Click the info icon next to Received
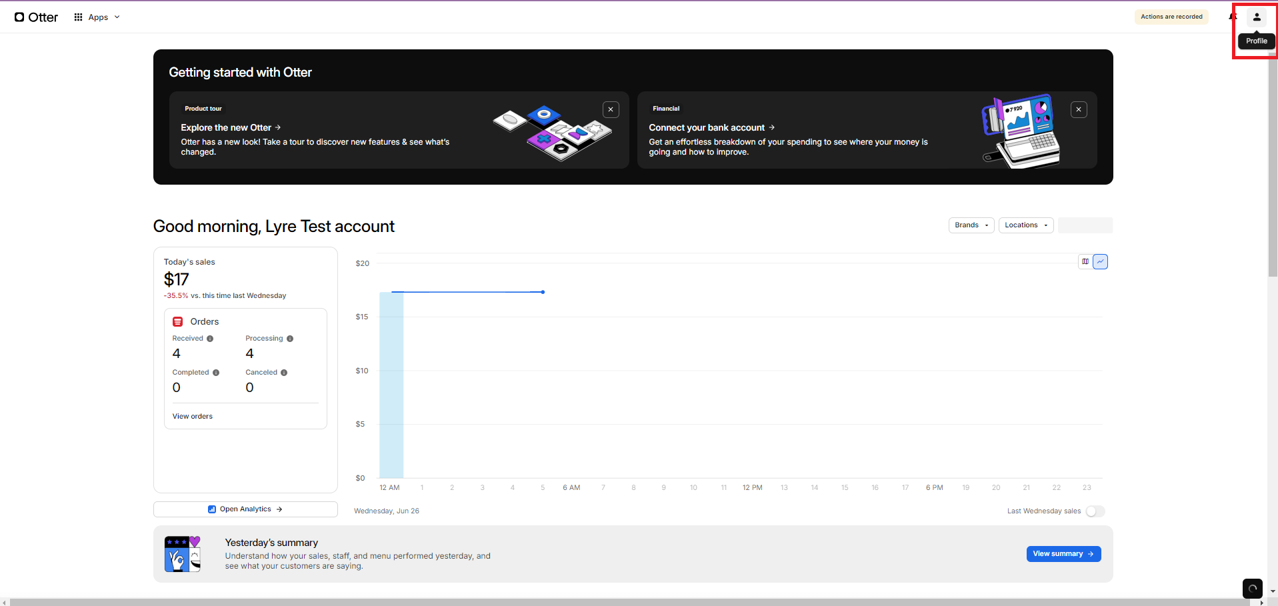 210,339
